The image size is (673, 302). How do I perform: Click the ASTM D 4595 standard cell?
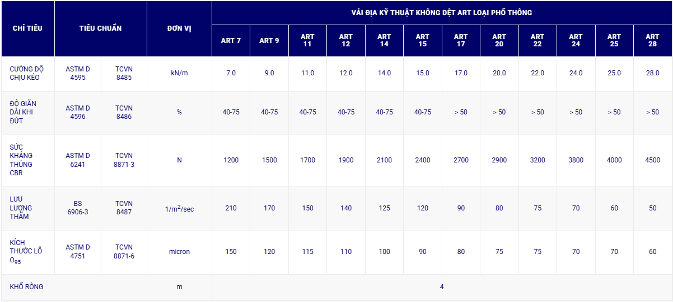[x=77, y=73]
